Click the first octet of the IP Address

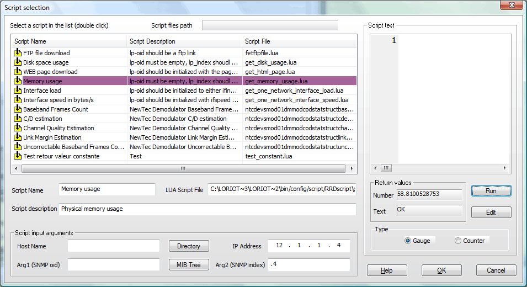[279, 245]
